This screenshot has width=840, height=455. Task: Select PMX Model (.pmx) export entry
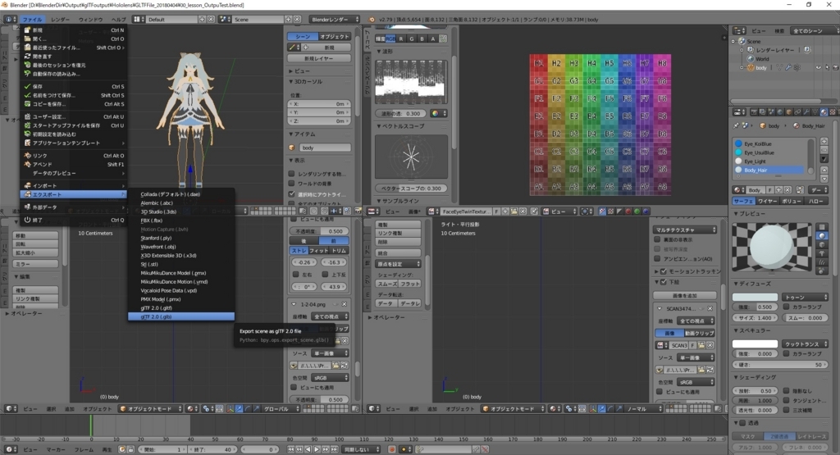click(x=181, y=299)
